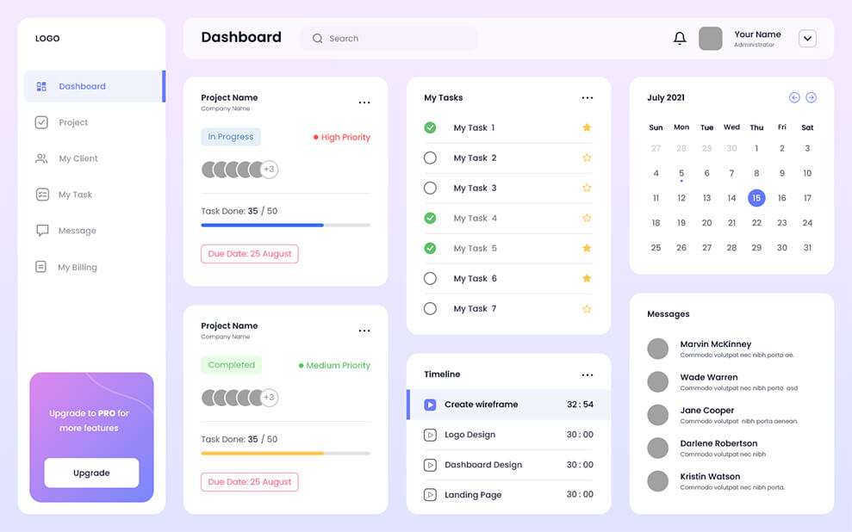Open the My Client sidebar item

[78, 158]
